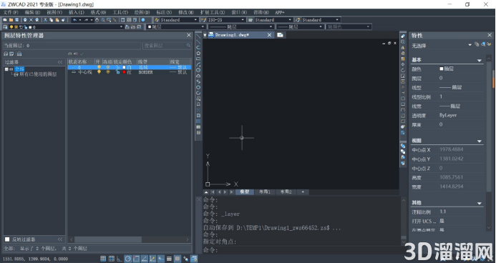The width and height of the screenshot is (496, 263).
Task: Select the Line tool in draw toolbar
Action: pos(198,36)
